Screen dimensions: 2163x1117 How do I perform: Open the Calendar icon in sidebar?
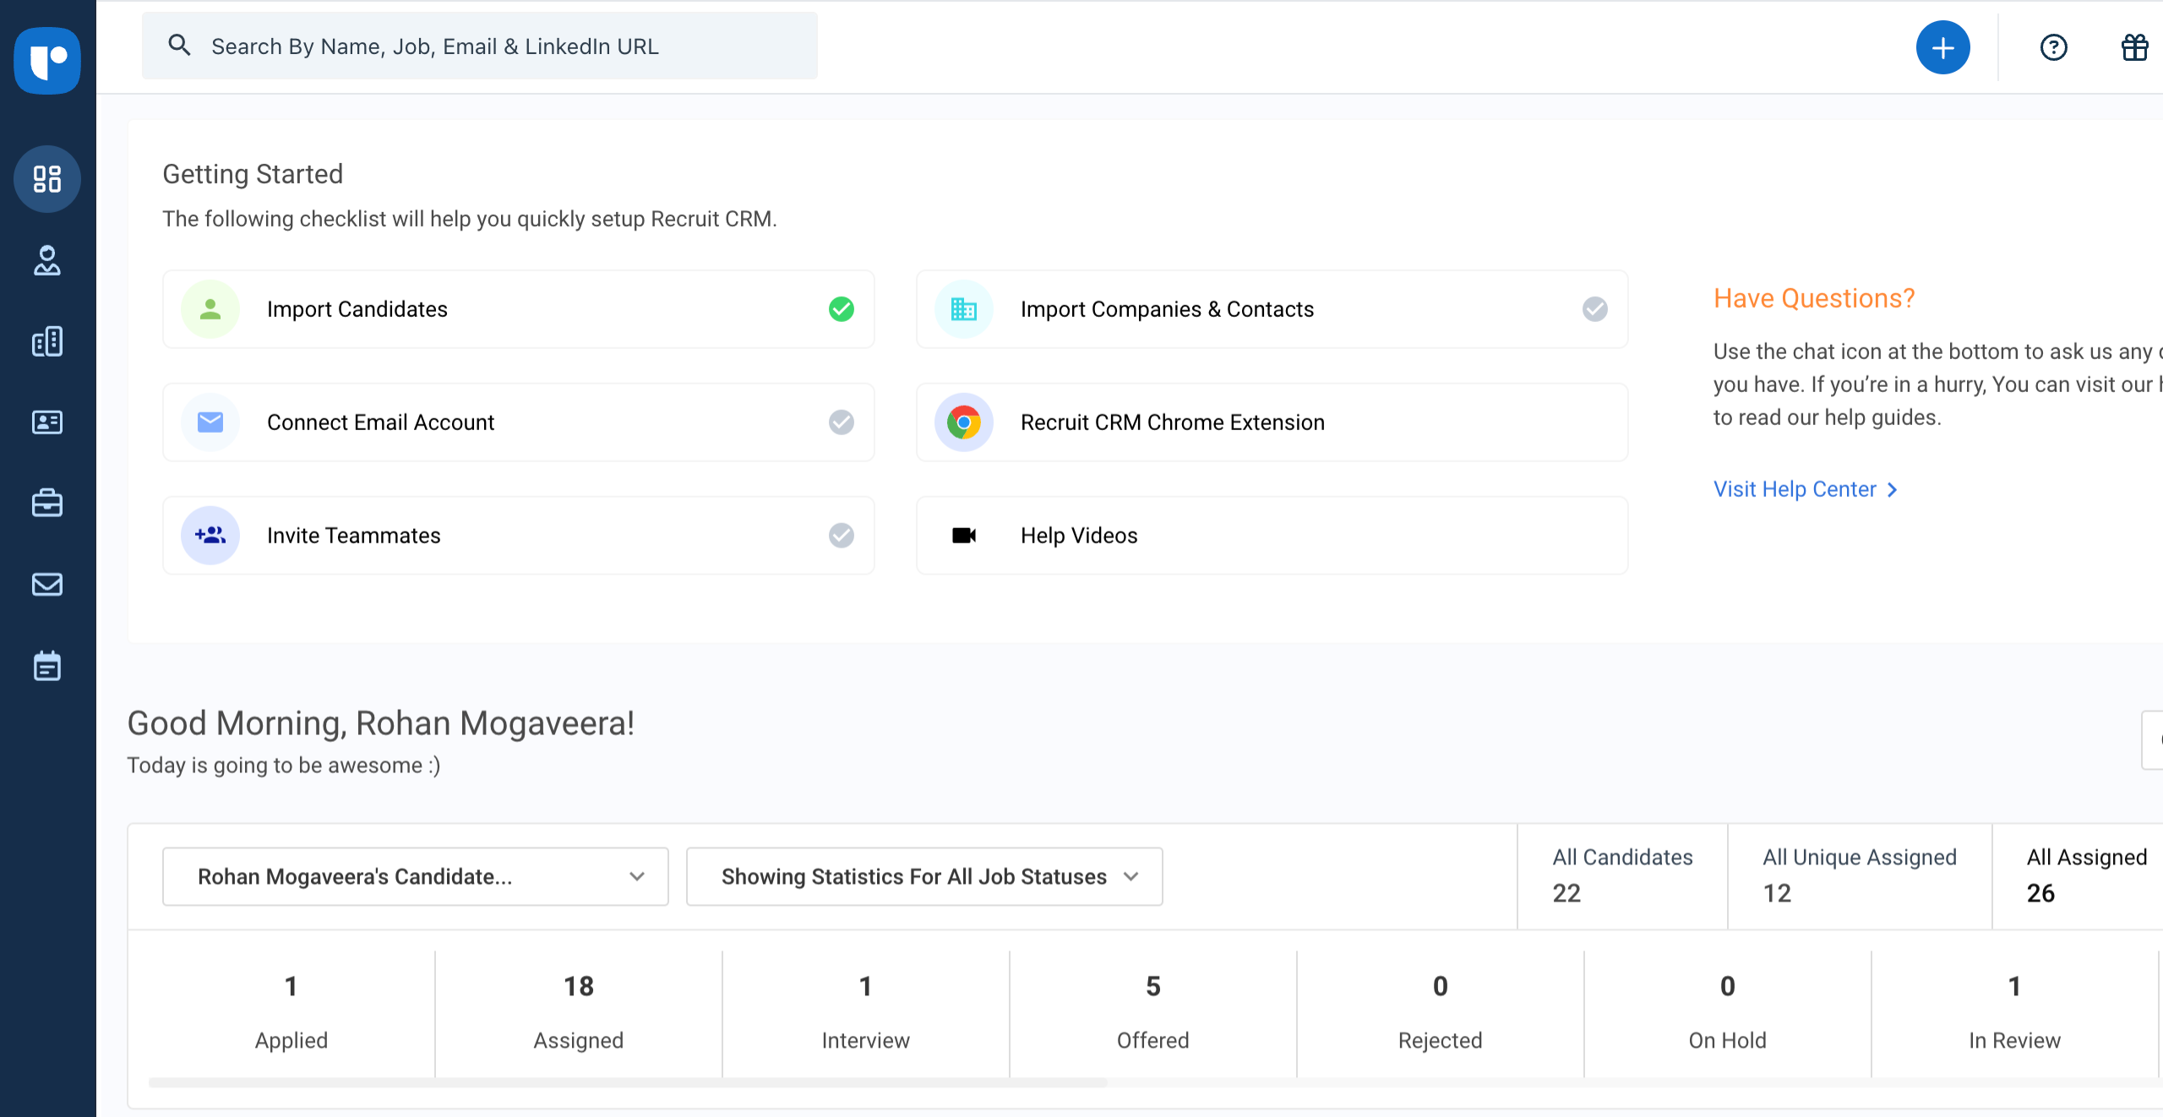click(x=47, y=666)
